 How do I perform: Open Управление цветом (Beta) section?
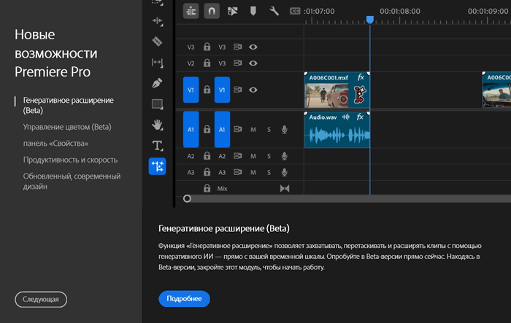[x=67, y=127]
